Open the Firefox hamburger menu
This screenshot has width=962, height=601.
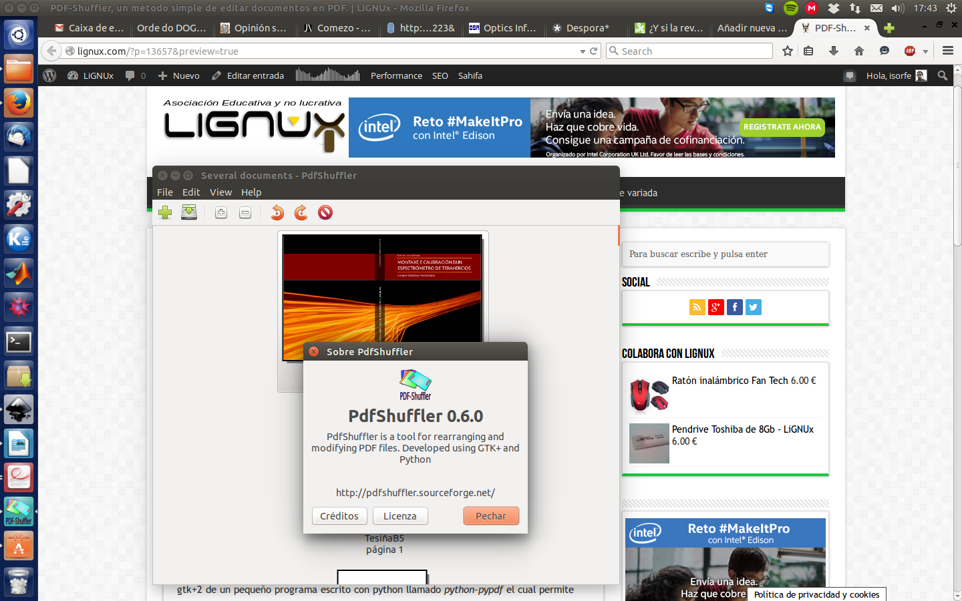[947, 51]
